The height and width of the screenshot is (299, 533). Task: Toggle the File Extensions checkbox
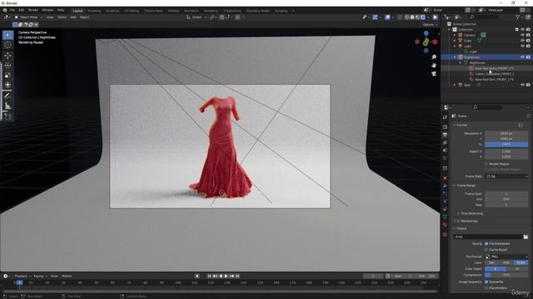pyautogui.click(x=486, y=243)
